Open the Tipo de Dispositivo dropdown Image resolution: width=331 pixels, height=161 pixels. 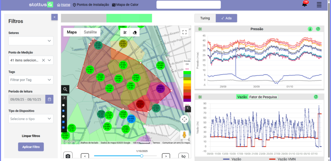pyautogui.click(x=31, y=119)
